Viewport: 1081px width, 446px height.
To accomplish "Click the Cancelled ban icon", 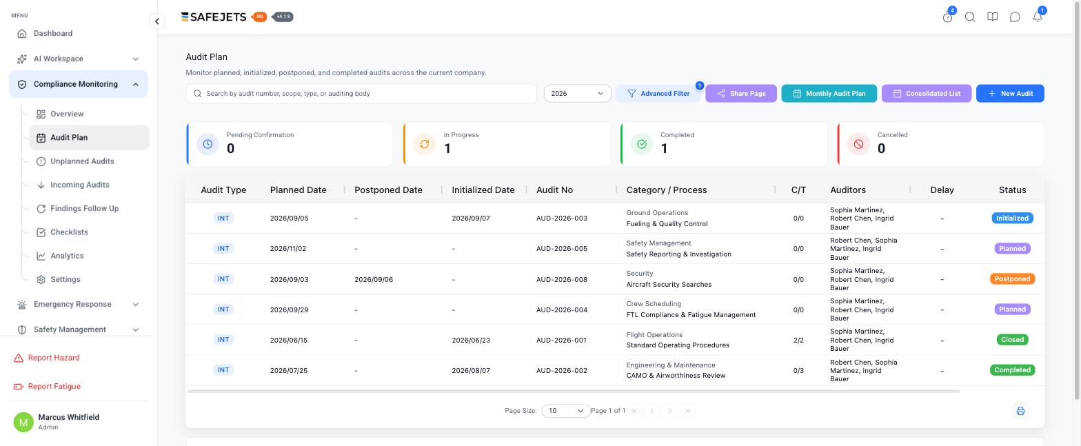I will click(x=858, y=144).
